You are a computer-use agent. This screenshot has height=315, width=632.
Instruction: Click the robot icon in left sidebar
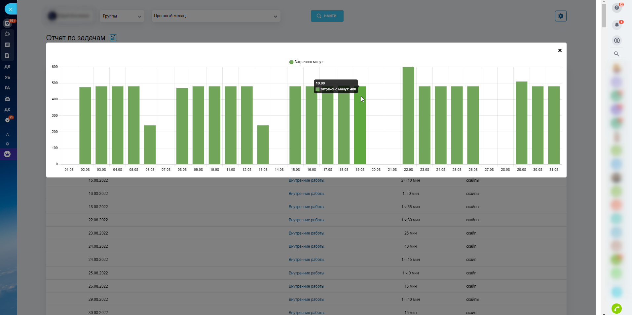[7, 99]
